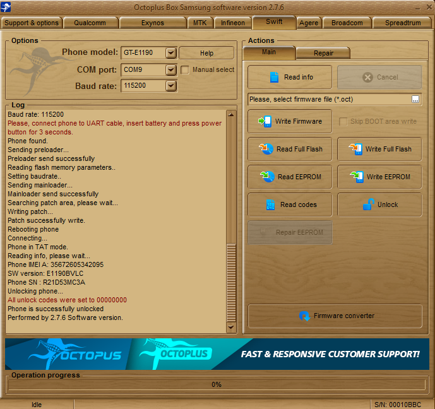Image resolution: width=435 pixels, height=409 pixels.
Task: Click 'All unlock codes were set to 00000000'
Action: click(67, 300)
